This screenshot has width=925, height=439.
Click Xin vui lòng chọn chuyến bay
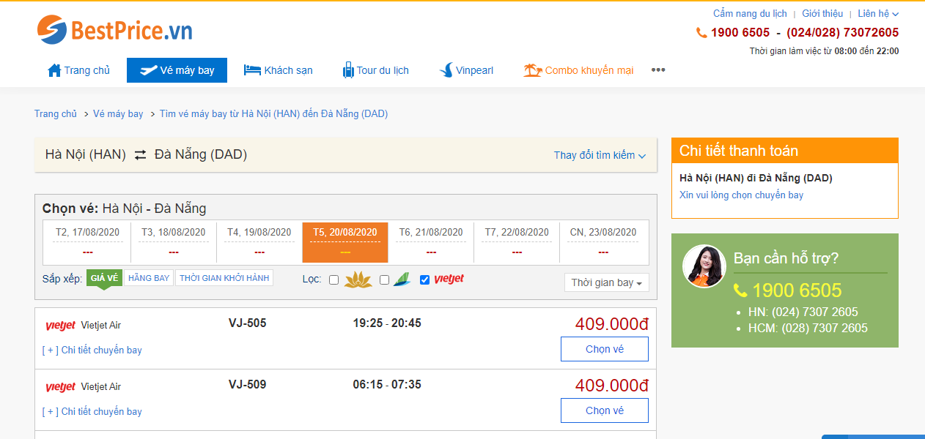(x=741, y=195)
